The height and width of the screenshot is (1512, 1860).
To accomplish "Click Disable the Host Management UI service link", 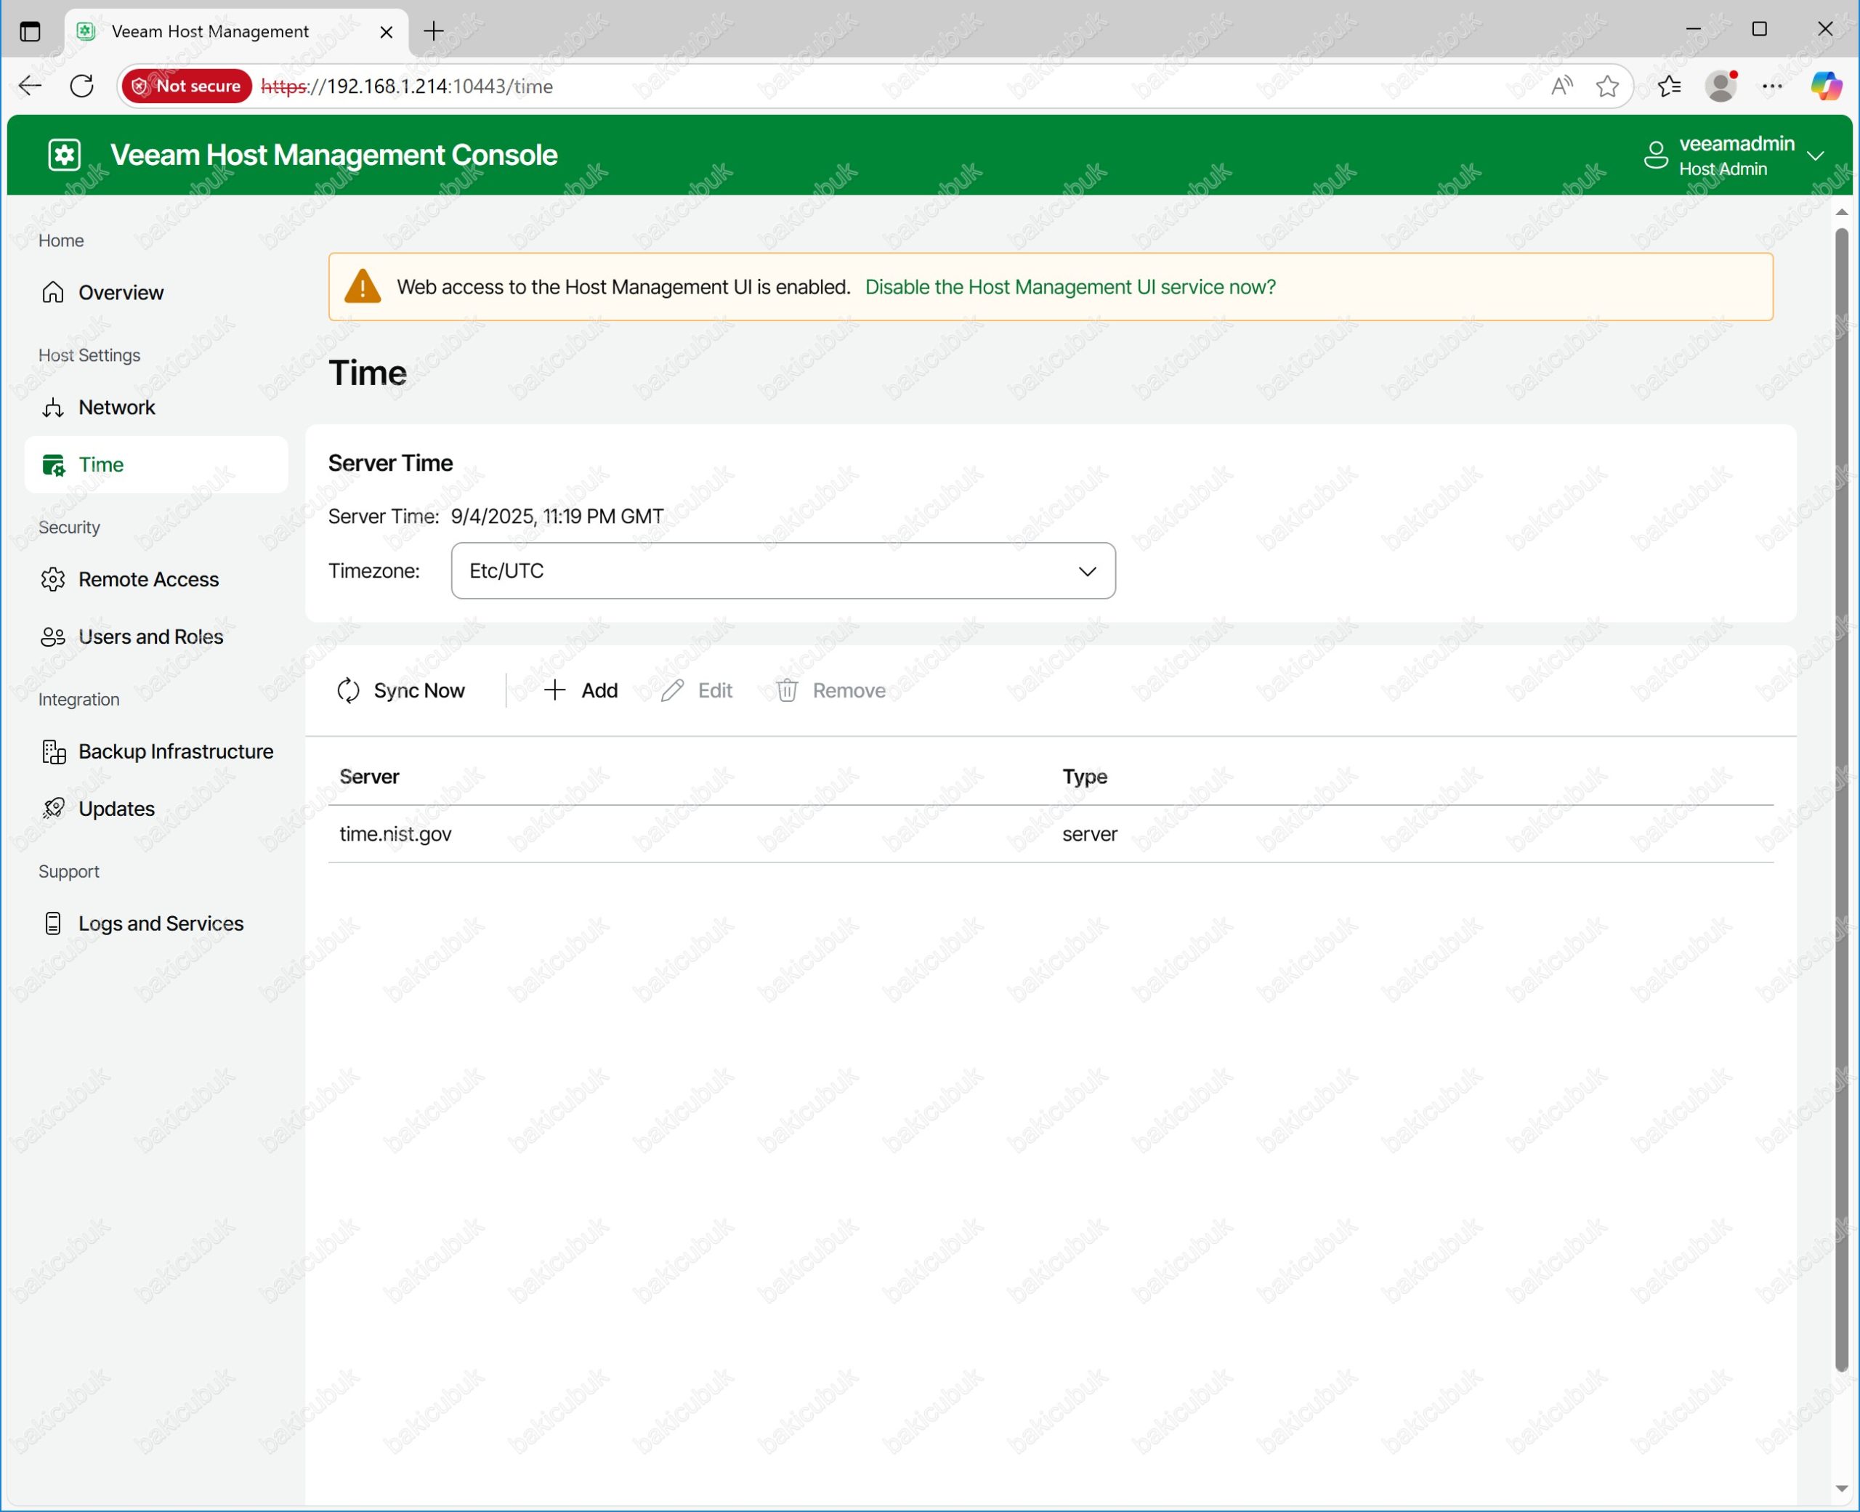I will pos(1069,286).
